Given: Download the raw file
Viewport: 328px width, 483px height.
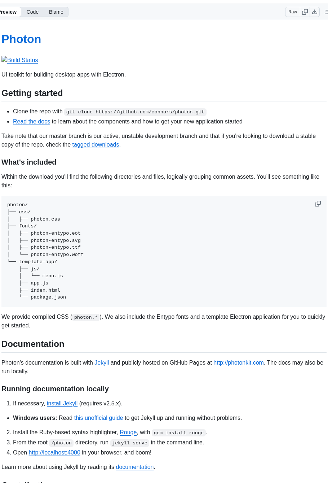Looking at the screenshot, I should 315,12.
